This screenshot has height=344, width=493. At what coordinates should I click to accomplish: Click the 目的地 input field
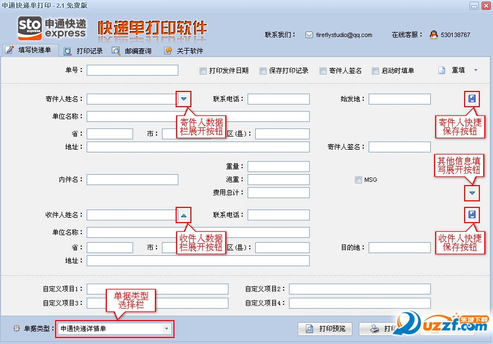pyautogui.click(x=400, y=248)
